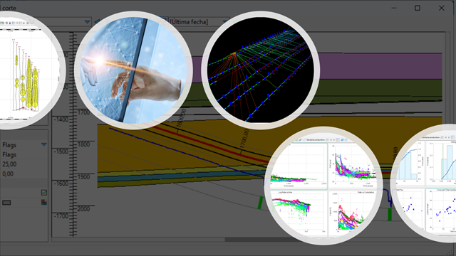Toggle the green checkbox in left panel
Screen dimensions: 456x256
(x=44, y=193)
